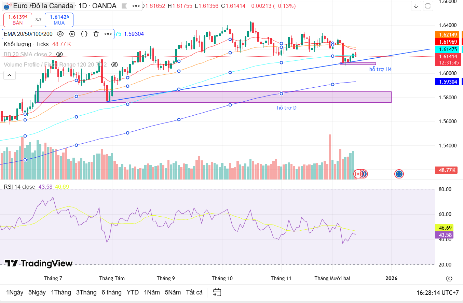Click the 16:28:14 UTC+7 timezone selector
This screenshot has height=303, width=463.
pos(437,293)
